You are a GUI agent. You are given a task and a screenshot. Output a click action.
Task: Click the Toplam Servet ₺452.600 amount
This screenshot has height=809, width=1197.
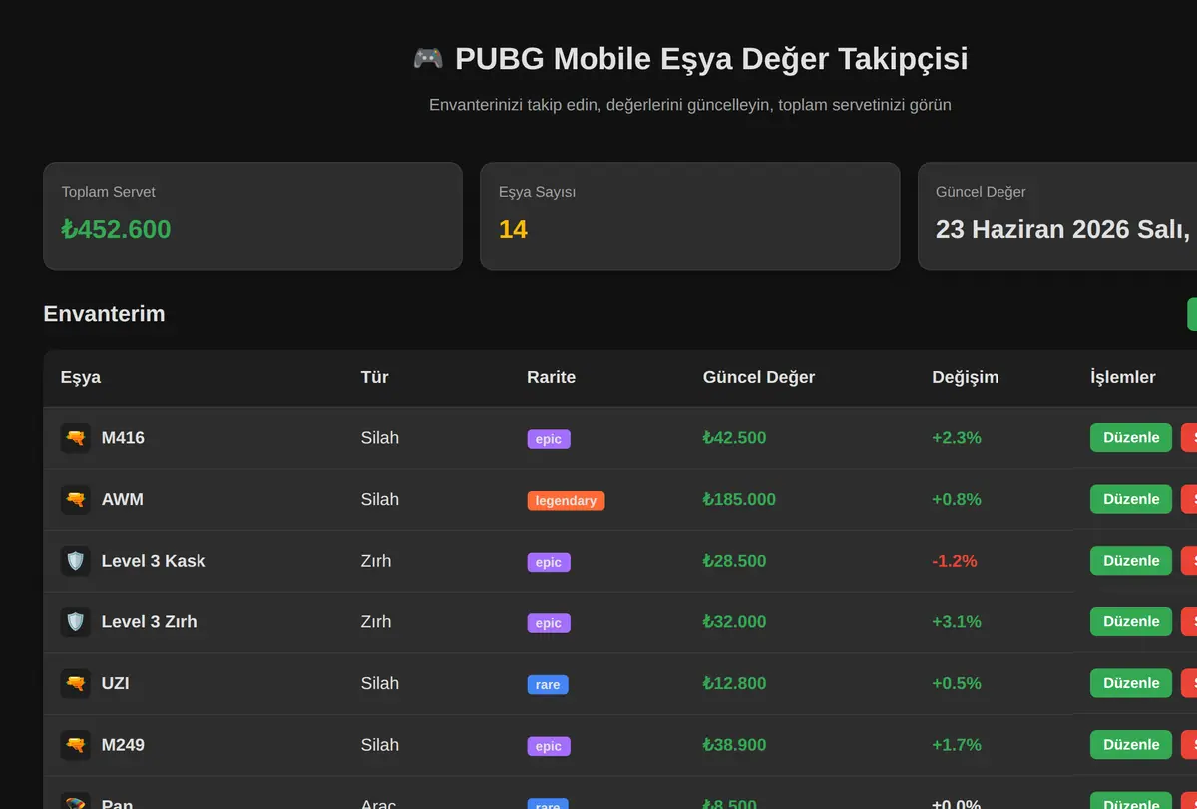(117, 229)
